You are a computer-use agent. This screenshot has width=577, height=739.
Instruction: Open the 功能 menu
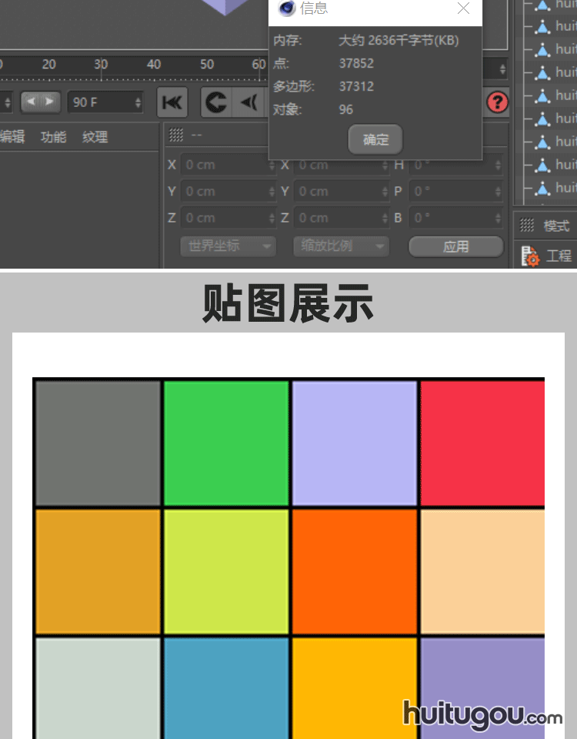pos(53,137)
